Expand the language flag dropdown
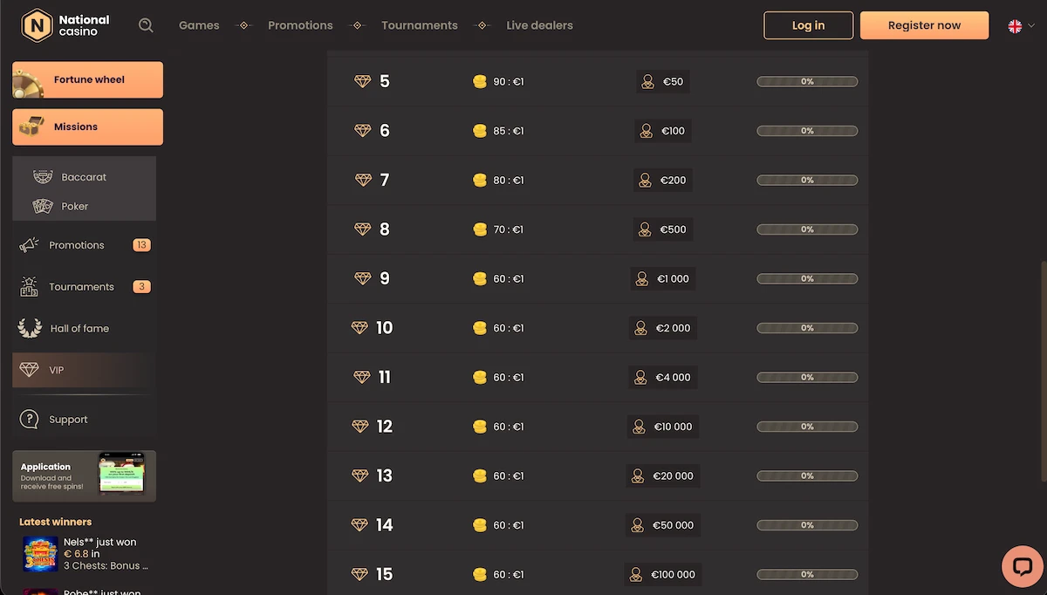Screen dimensions: 1047x595 (x=1020, y=26)
